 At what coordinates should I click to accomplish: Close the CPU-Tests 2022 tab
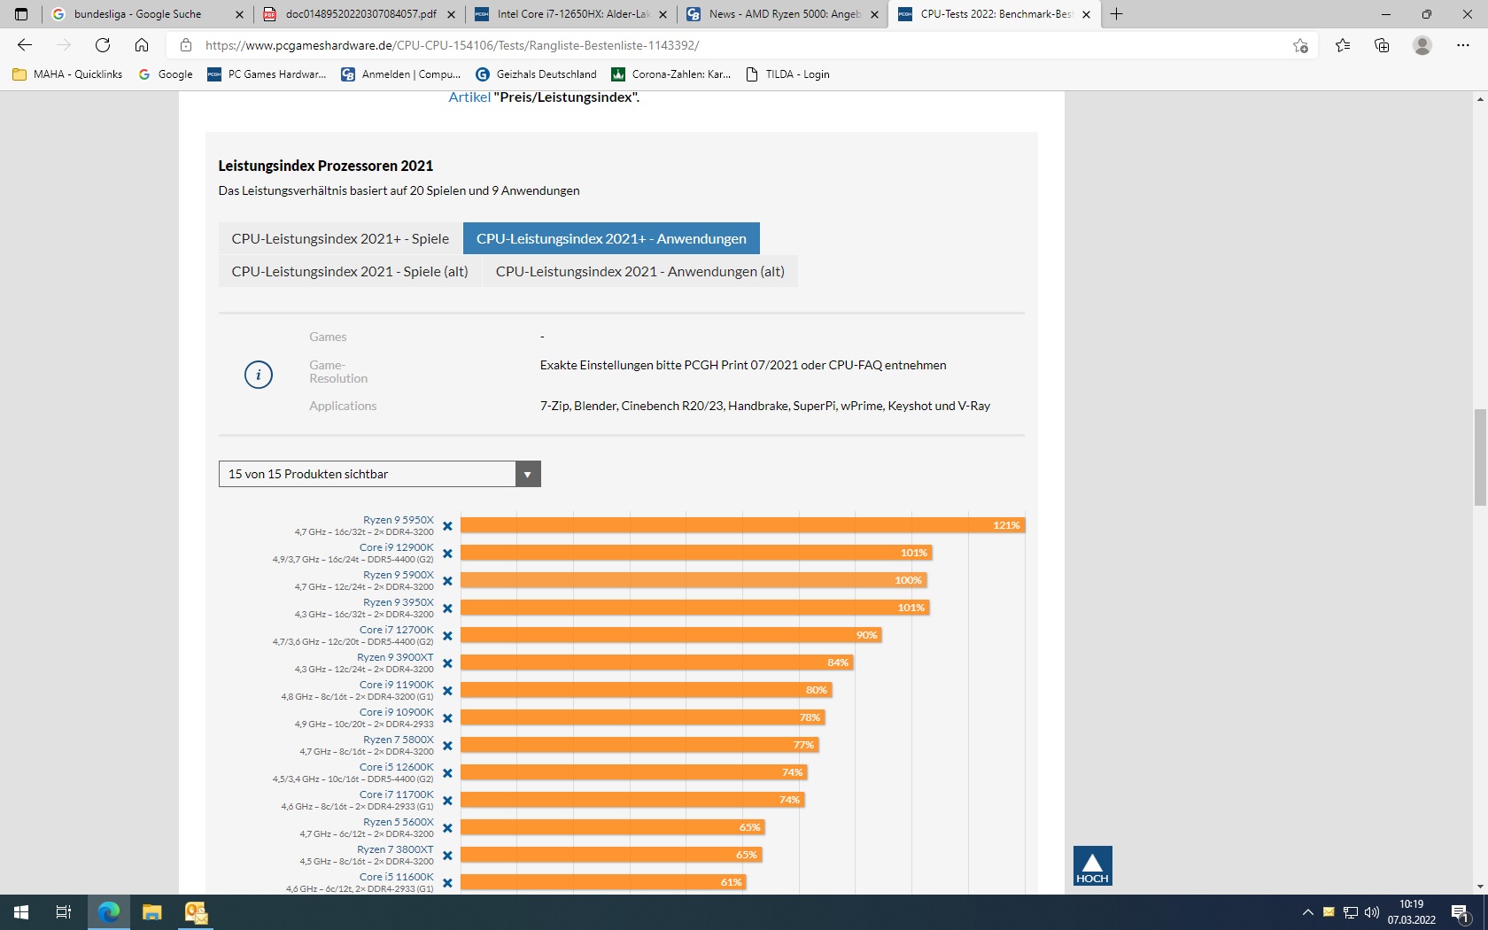(x=1087, y=14)
